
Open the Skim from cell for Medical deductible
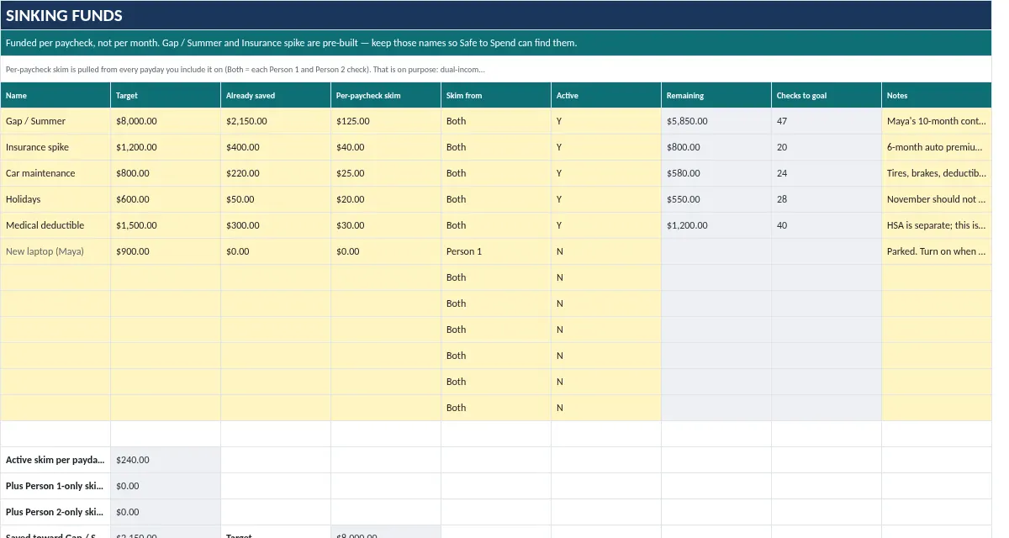[496, 225]
